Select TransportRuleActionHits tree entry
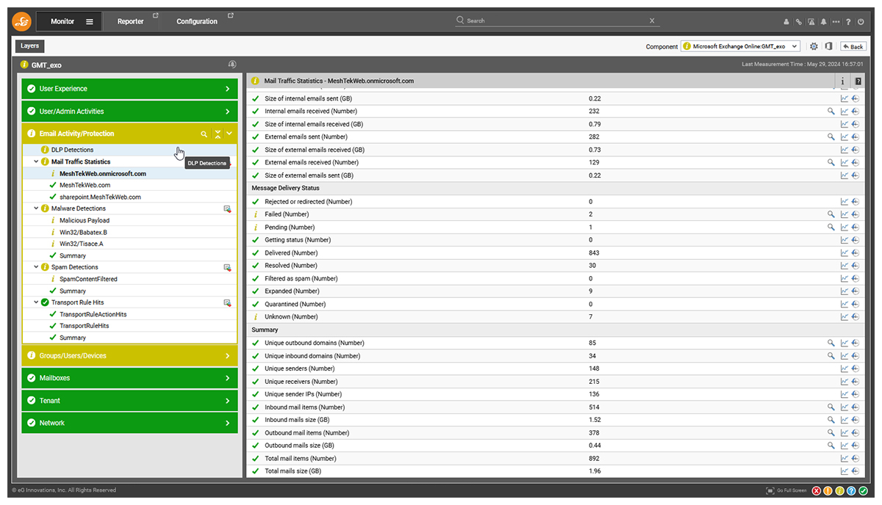The width and height of the screenshot is (882, 505). pos(93,314)
